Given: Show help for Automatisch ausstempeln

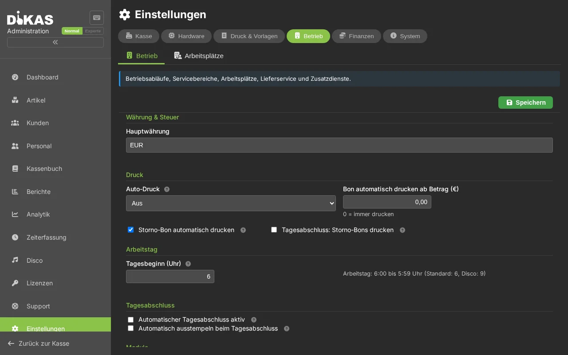Looking at the screenshot, I should click(287, 328).
